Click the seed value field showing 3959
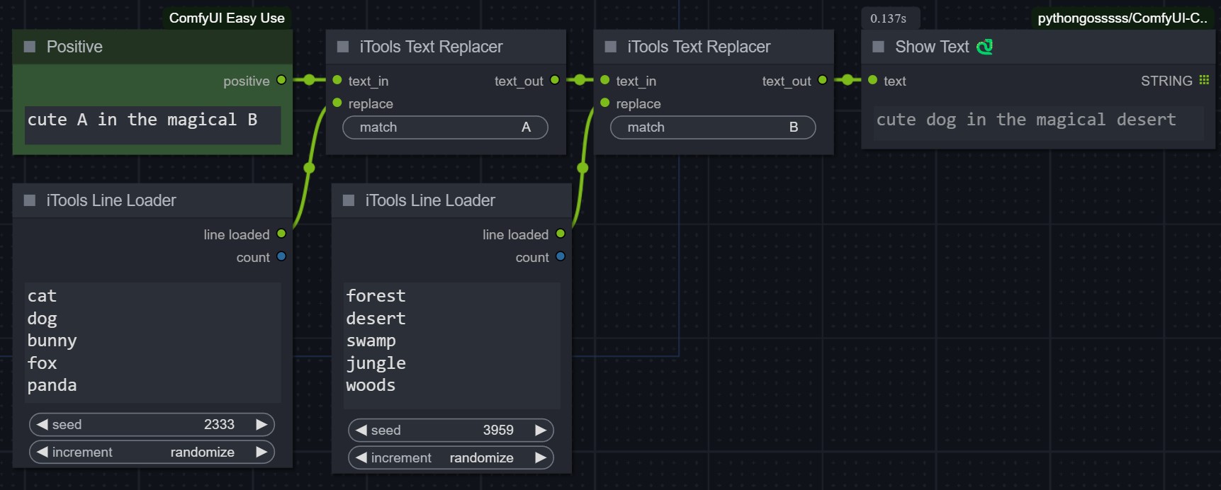Image resolution: width=1221 pixels, height=490 pixels. [x=451, y=430]
